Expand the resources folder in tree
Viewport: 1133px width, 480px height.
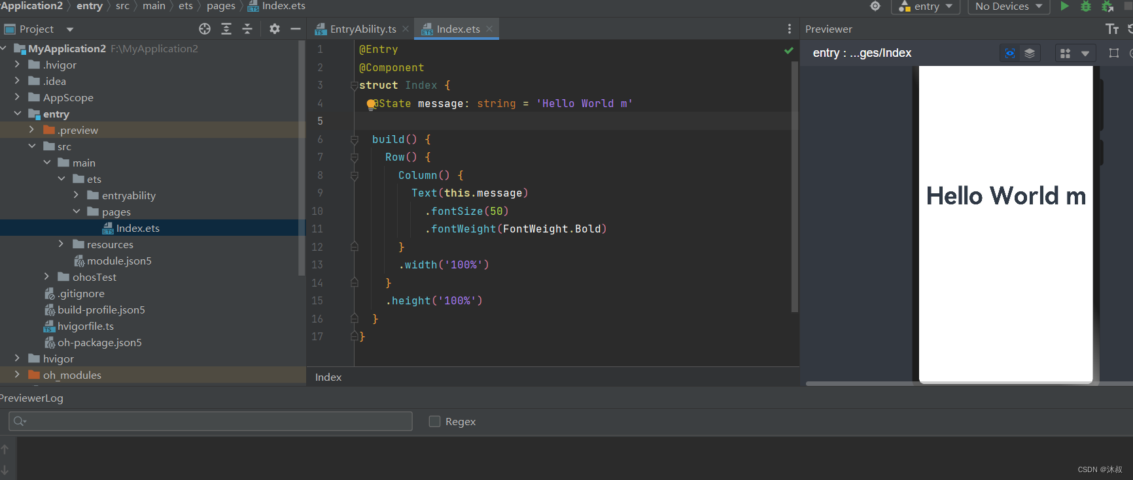point(61,244)
